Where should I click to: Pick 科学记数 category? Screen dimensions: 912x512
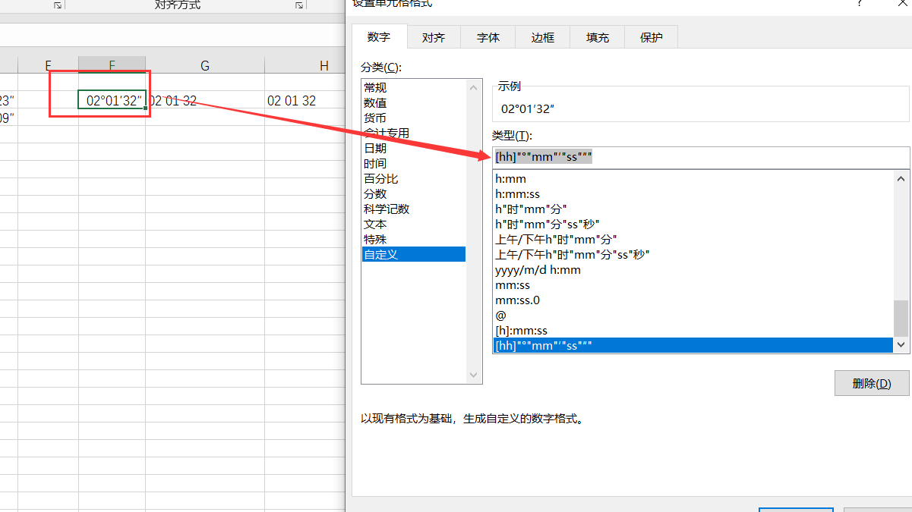pos(414,209)
